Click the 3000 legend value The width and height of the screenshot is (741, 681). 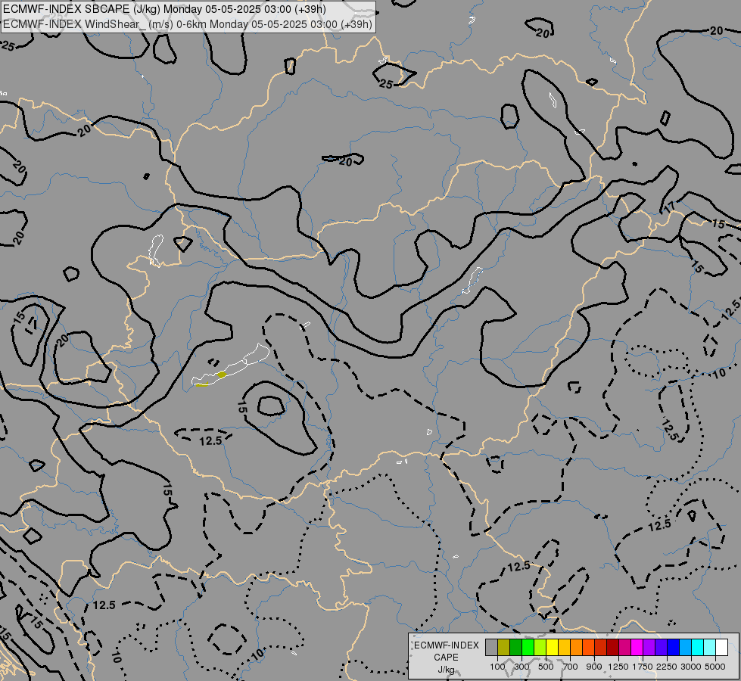click(x=691, y=667)
